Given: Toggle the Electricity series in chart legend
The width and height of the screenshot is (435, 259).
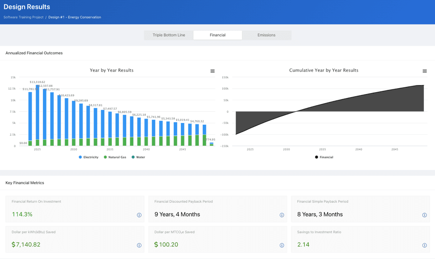Looking at the screenshot, I should tap(89, 157).
